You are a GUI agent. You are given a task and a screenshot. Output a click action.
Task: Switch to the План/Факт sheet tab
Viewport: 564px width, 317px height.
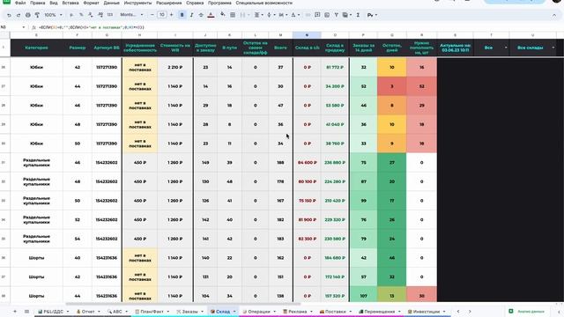click(152, 312)
